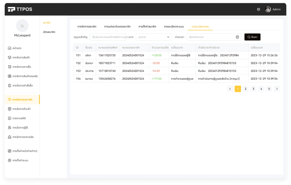Open การจัดการการซื้อ cart icon
The width and height of the screenshot is (291, 185).
(9, 67)
